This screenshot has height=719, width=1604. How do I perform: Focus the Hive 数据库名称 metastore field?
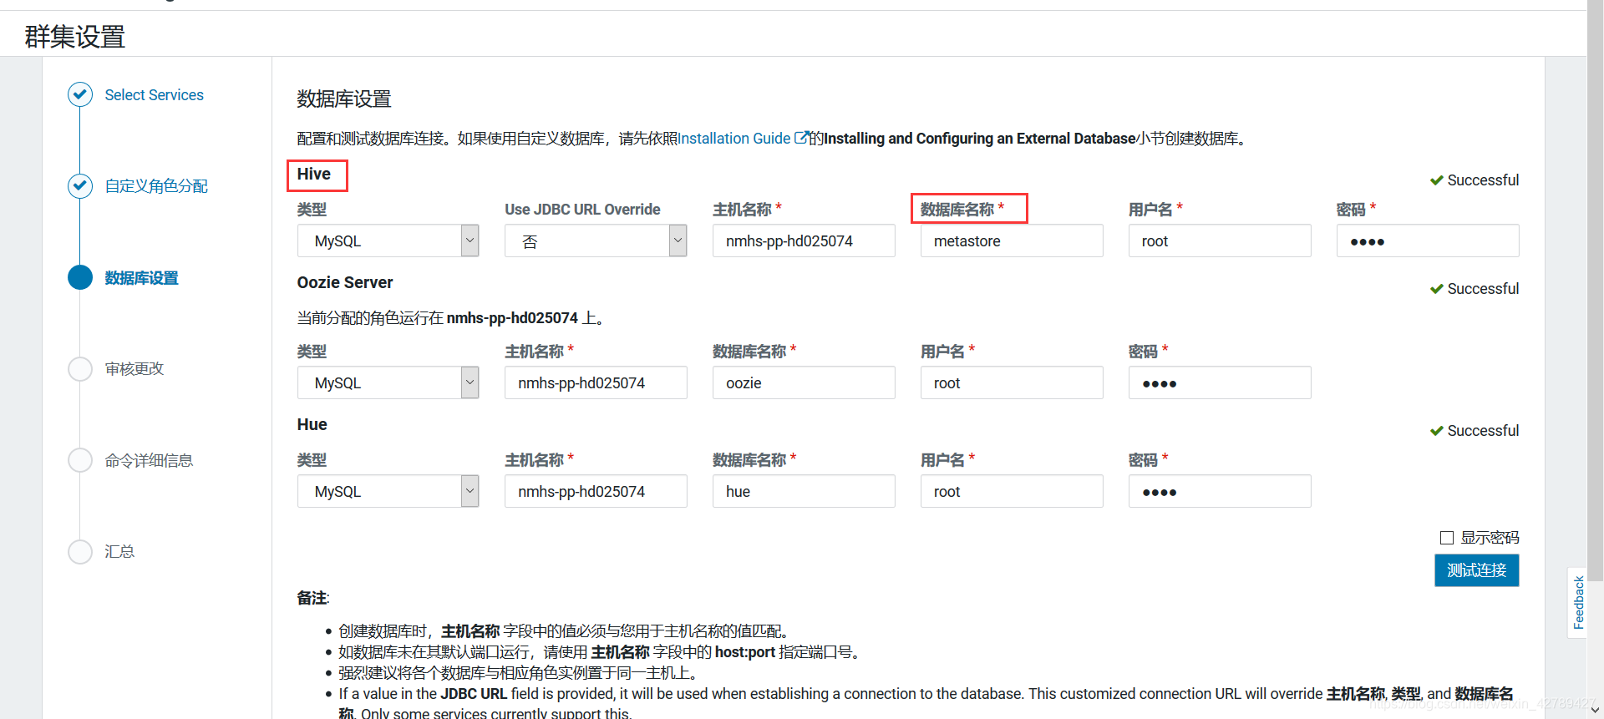coord(1012,241)
